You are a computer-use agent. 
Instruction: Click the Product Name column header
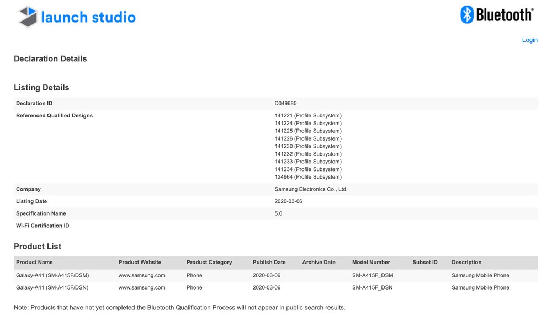34,263
